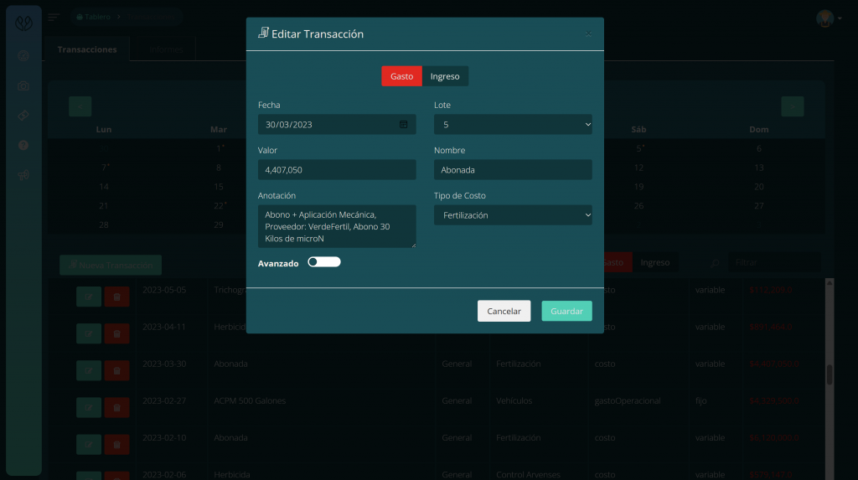Open the dashboard gauge sidebar icon
Viewport: 858px width, 480px height.
point(23,55)
